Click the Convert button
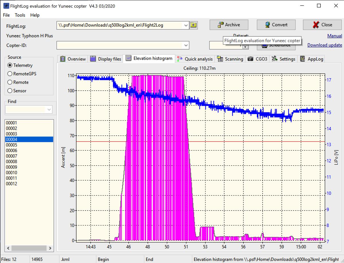Image resolution: width=344 pixels, height=263 pixels. tap(276, 25)
